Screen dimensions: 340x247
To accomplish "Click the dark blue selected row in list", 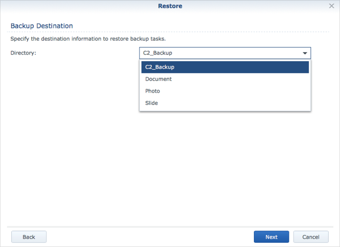I will click(225, 67).
